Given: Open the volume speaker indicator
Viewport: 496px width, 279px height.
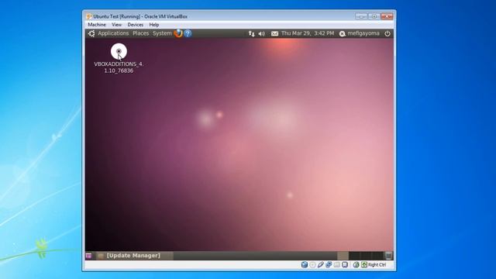Looking at the screenshot, I should (x=261, y=33).
